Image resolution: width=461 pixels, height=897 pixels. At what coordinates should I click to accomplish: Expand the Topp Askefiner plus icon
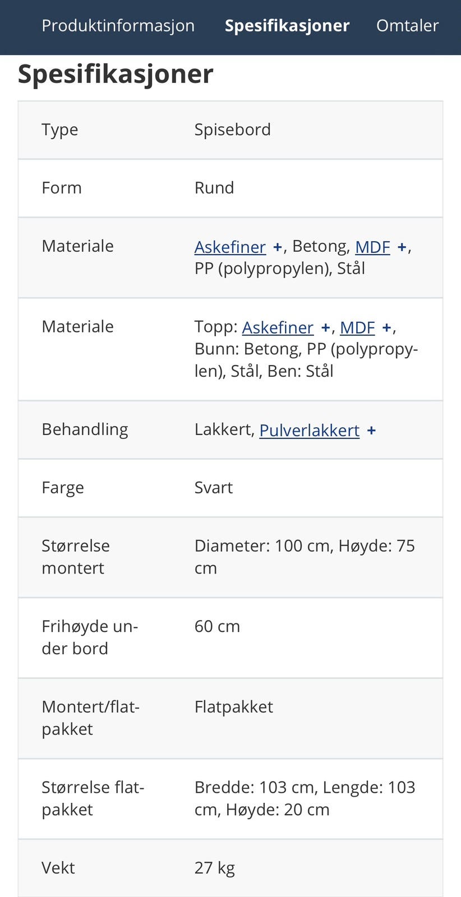(325, 327)
